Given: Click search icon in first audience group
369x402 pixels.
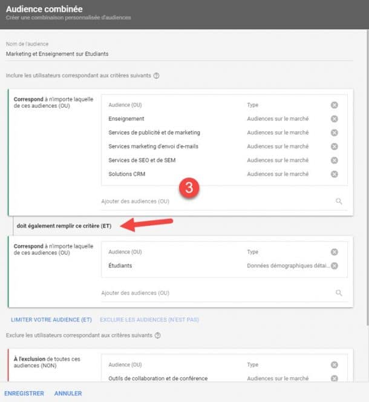Looking at the screenshot, I should tap(339, 201).
